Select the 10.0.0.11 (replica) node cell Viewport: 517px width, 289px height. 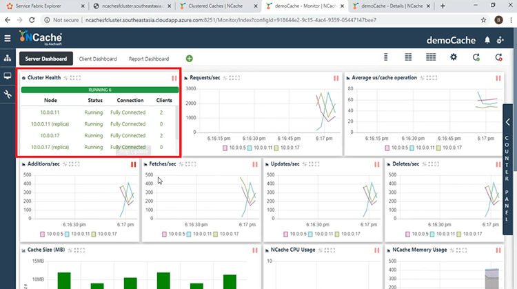50,124
